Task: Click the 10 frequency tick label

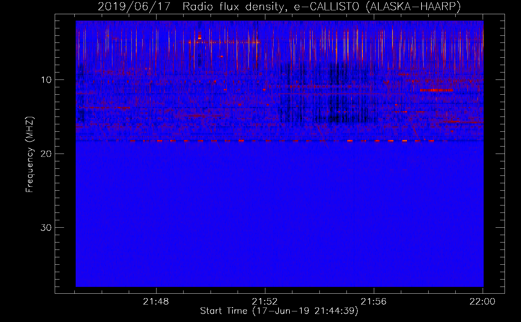Action: coord(46,80)
